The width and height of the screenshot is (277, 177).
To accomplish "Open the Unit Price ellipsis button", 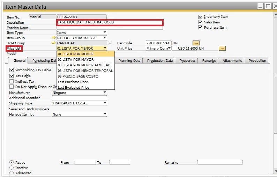I will 222,48.
